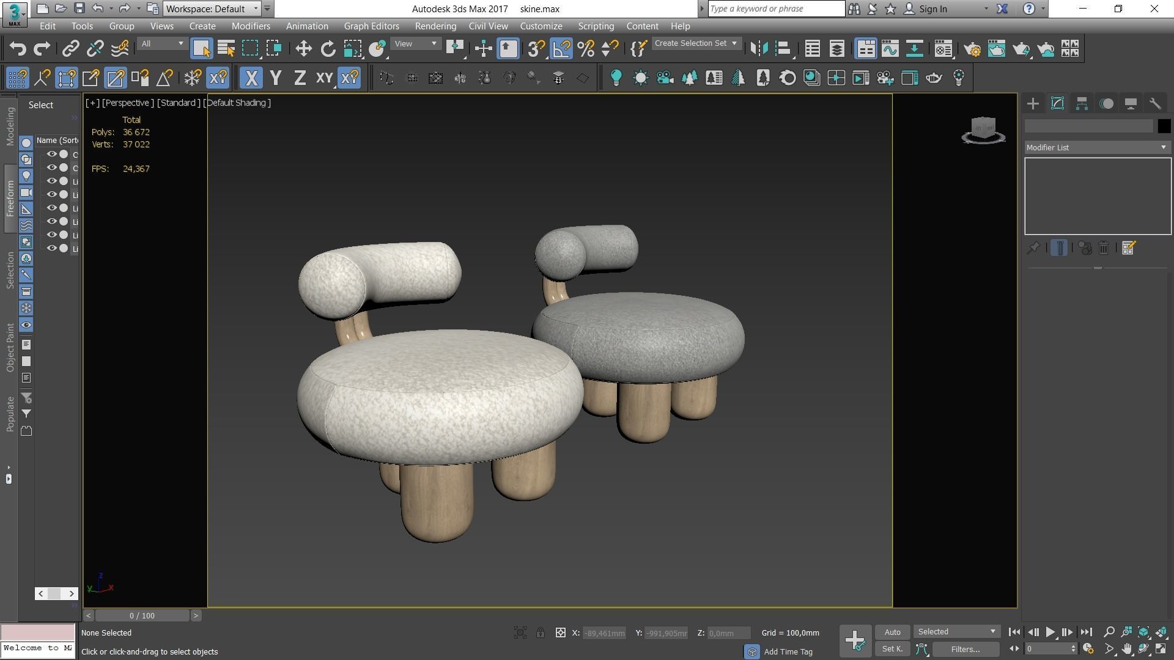Open the Align tool

783,49
